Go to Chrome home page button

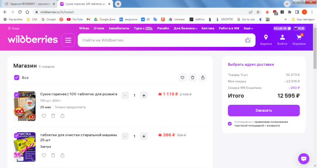27,12
